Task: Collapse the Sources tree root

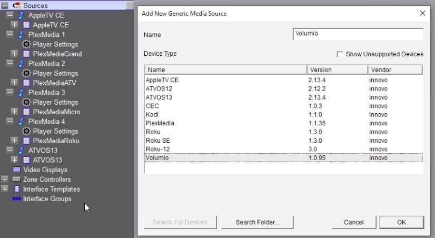Action: point(5,5)
